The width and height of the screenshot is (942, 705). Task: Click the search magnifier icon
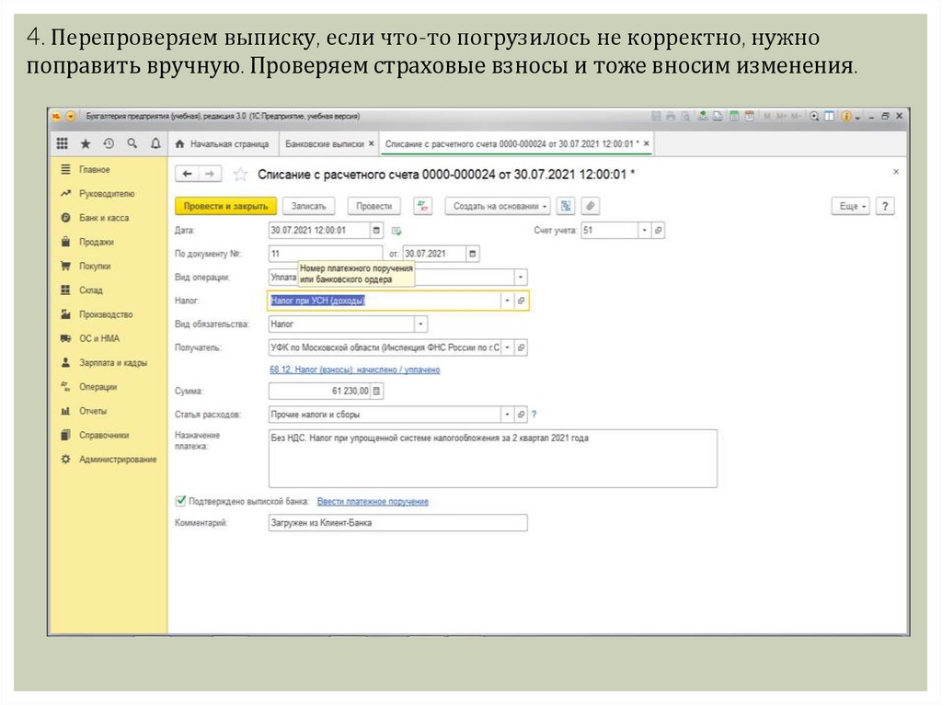click(132, 144)
